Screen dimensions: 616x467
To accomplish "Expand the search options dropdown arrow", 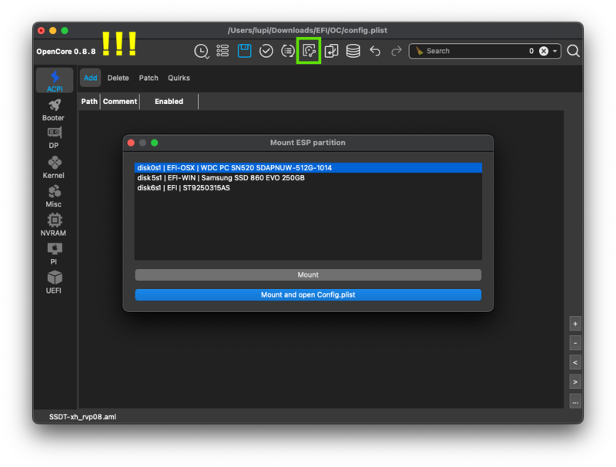I will [x=554, y=51].
